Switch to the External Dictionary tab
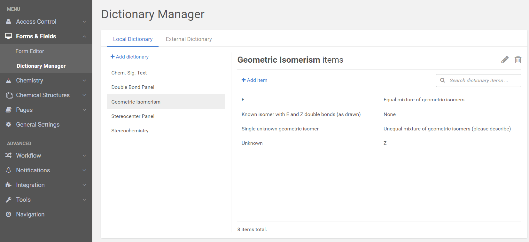Image resolution: width=529 pixels, height=242 pixels. coord(189,39)
